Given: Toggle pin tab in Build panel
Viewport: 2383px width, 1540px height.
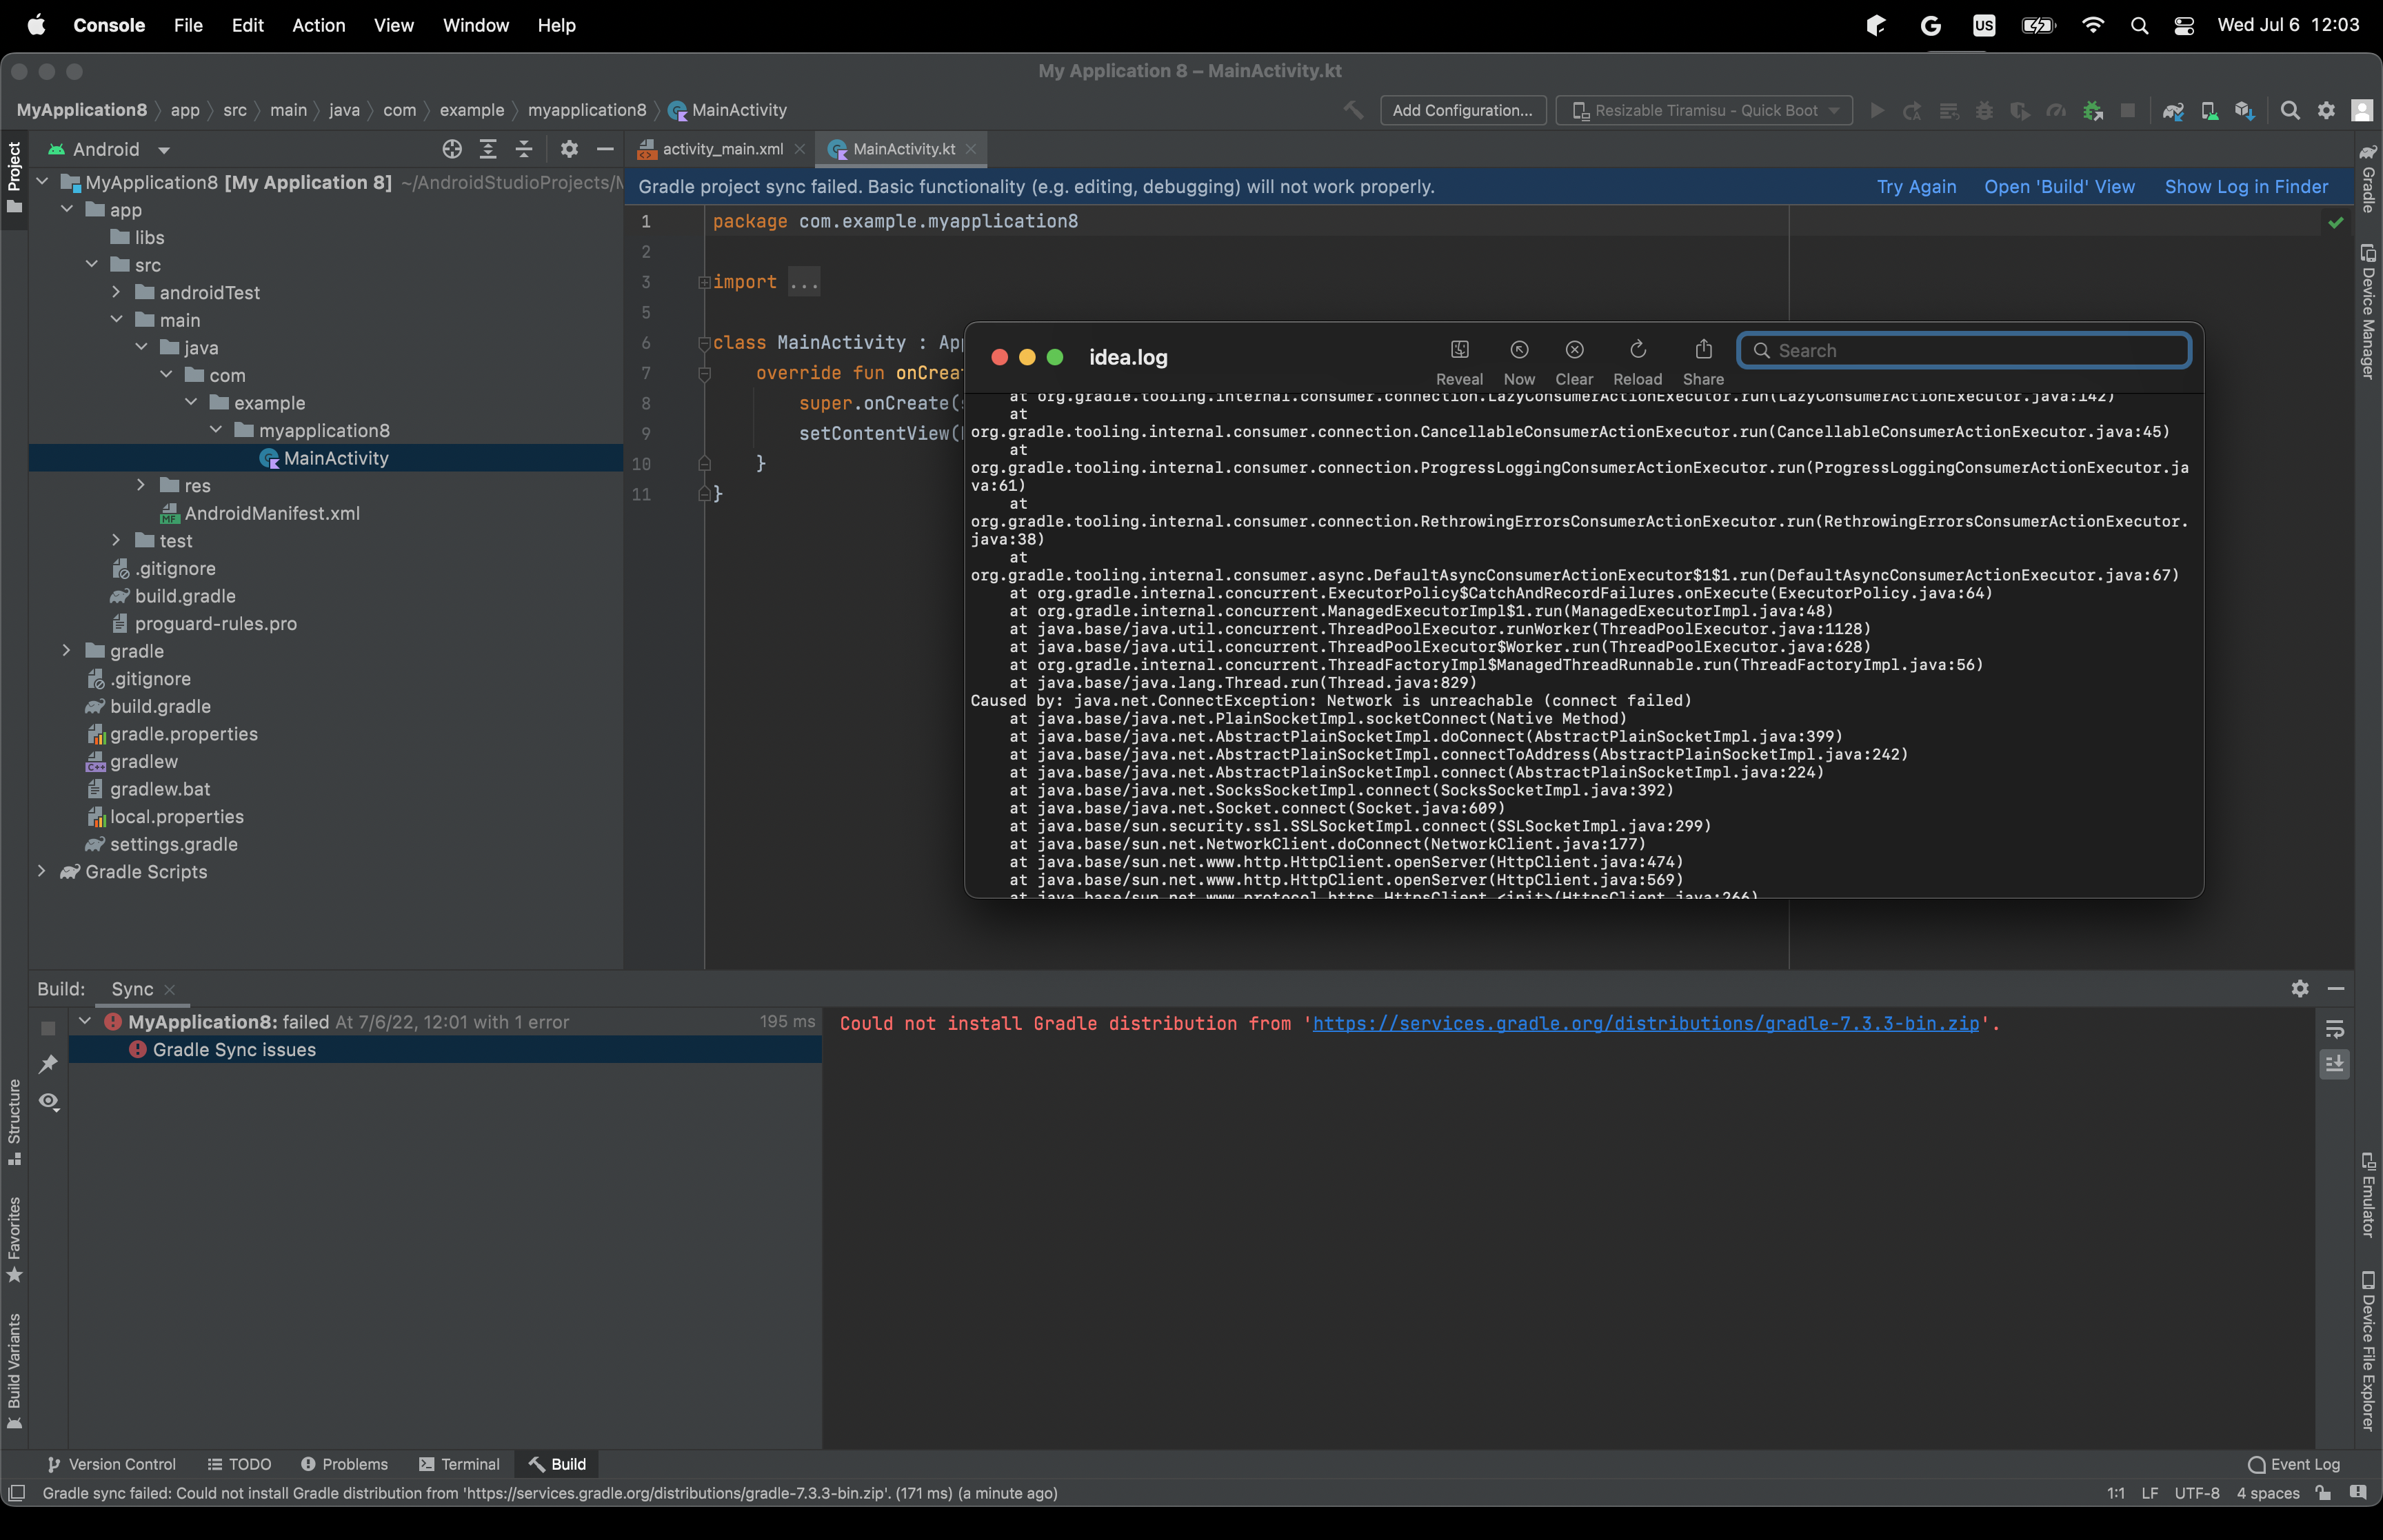Looking at the screenshot, I should click(x=48, y=1064).
